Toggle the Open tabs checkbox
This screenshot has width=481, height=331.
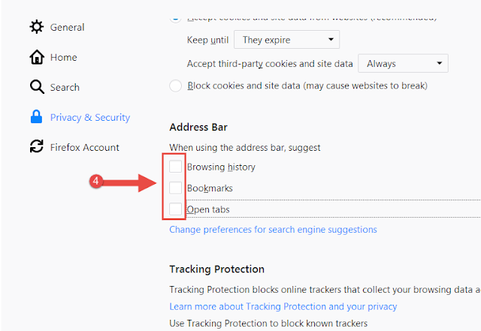175,209
